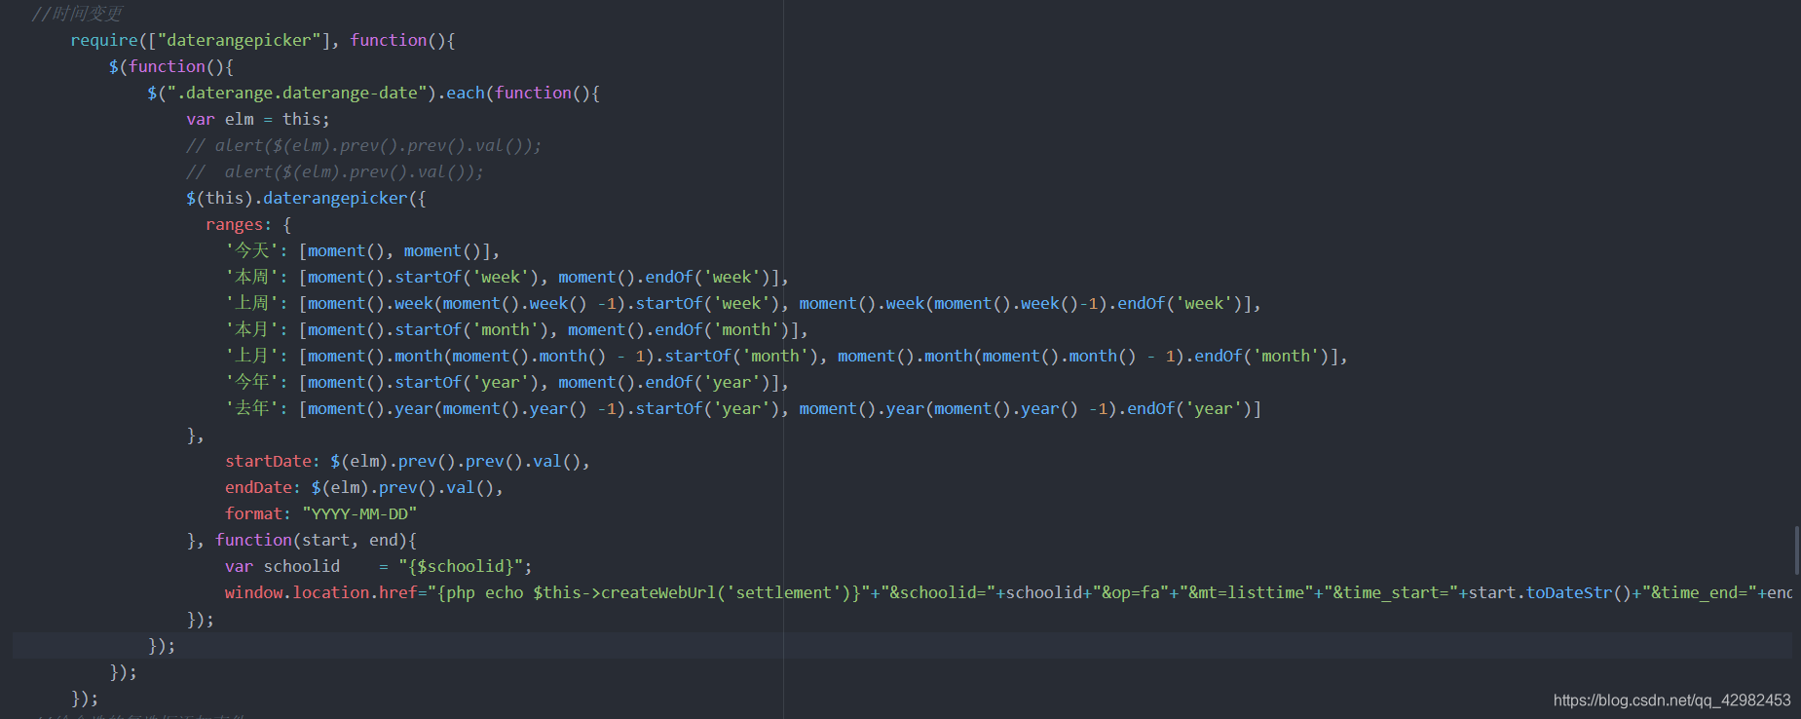Click the '本周' range key

pos(251,277)
